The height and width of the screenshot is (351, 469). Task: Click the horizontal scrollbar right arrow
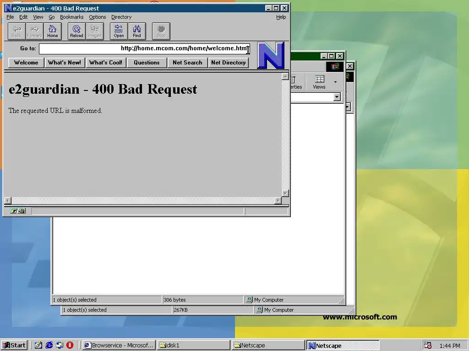pos(278,201)
